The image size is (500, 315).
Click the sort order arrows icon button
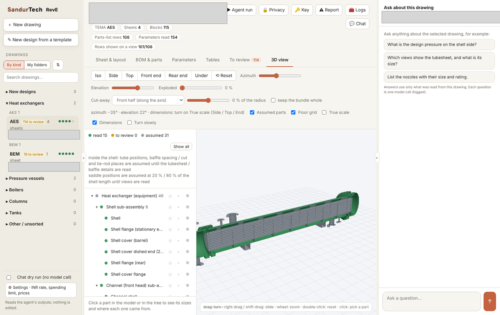(58, 65)
